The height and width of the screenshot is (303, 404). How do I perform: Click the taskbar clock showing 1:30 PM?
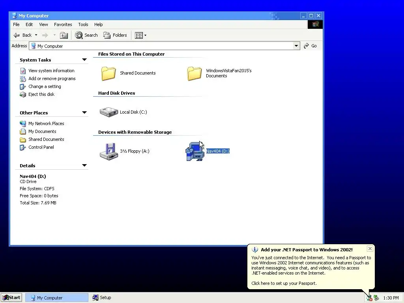[x=391, y=298]
